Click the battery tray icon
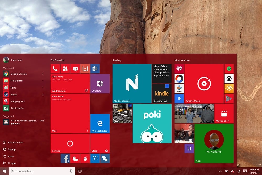Screen dimensions: 262x175 pos(226,171)
